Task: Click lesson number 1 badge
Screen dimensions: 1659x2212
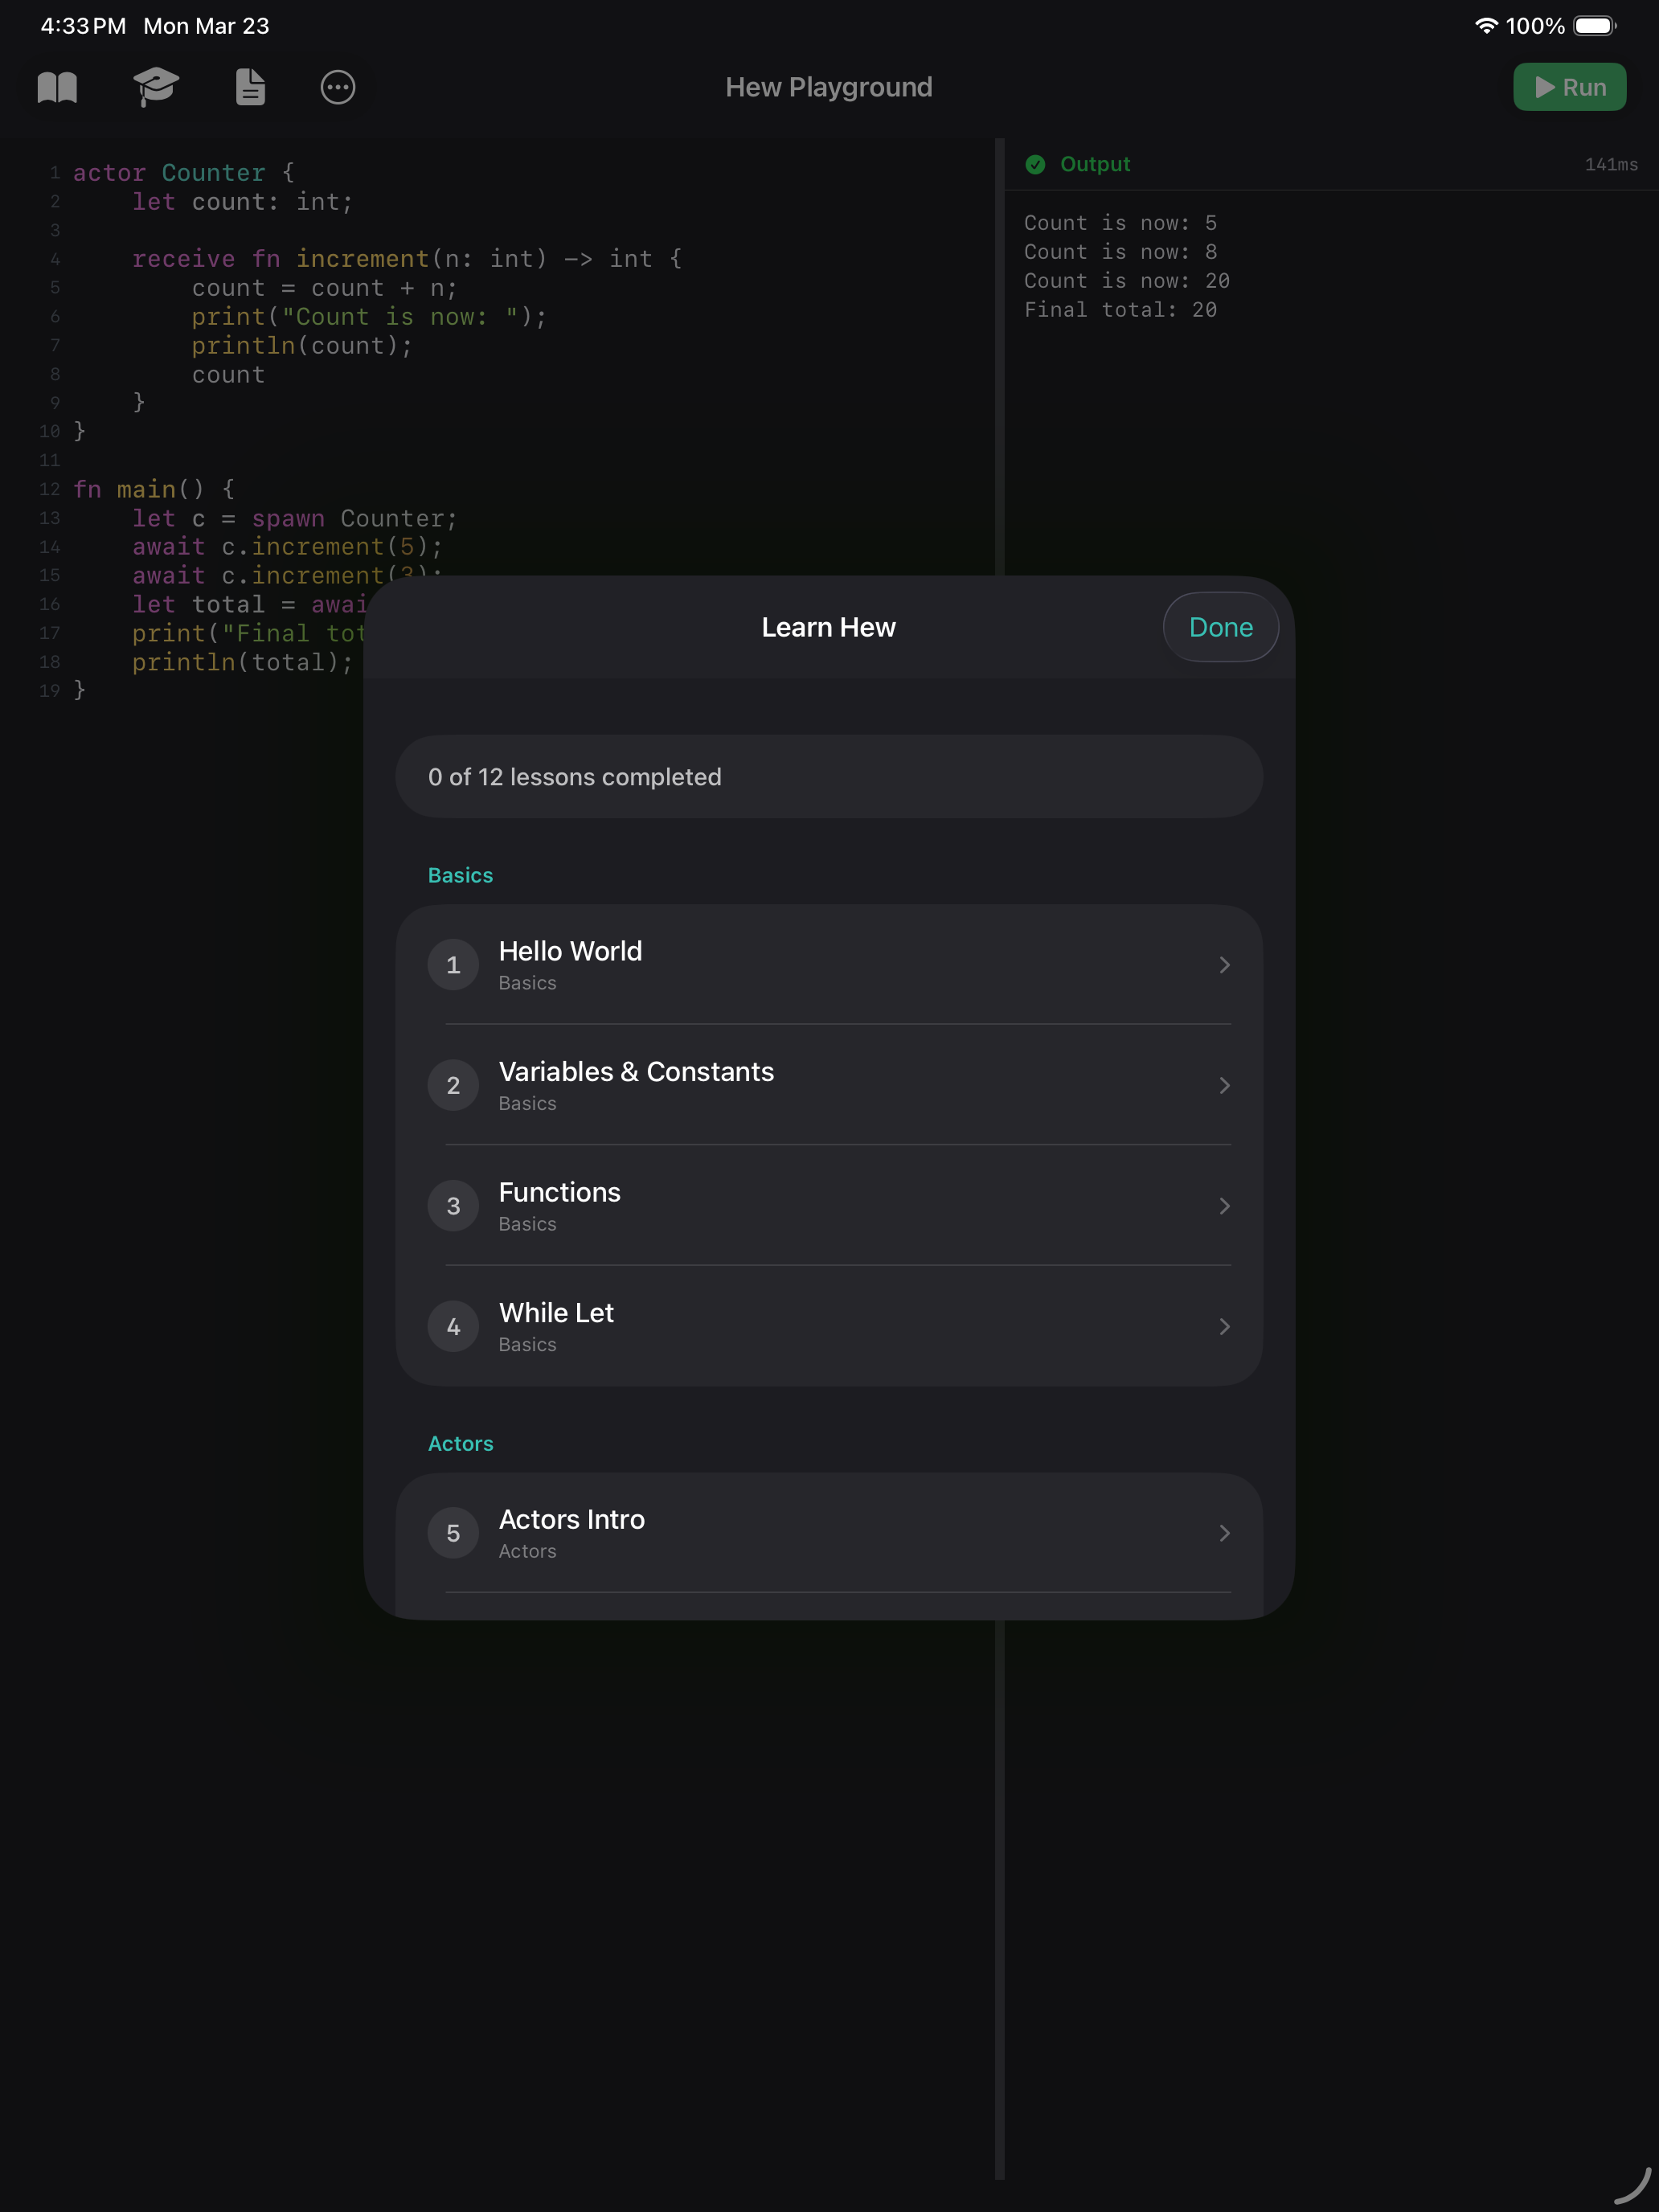Action: pos(453,965)
